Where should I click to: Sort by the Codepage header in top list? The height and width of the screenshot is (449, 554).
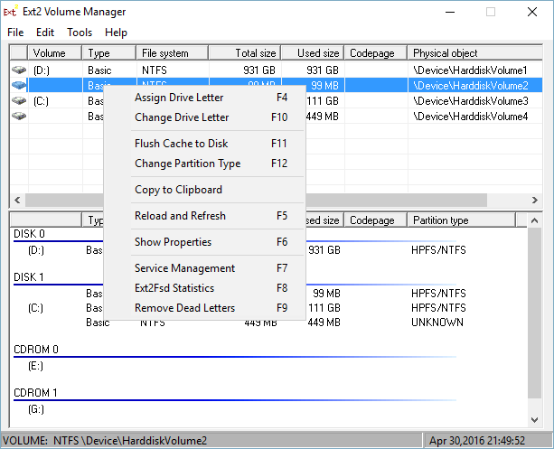click(376, 53)
